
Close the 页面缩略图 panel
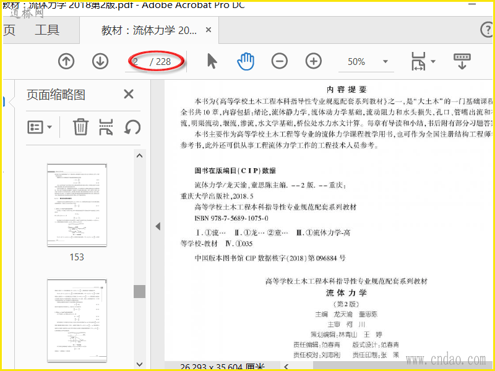(x=129, y=94)
